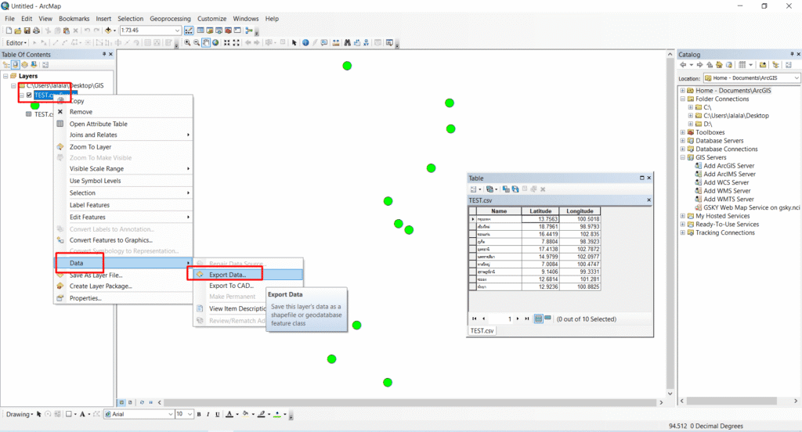Image resolution: width=802 pixels, height=432 pixels.
Task: Open the Arial font dropdown
Action: pos(170,415)
